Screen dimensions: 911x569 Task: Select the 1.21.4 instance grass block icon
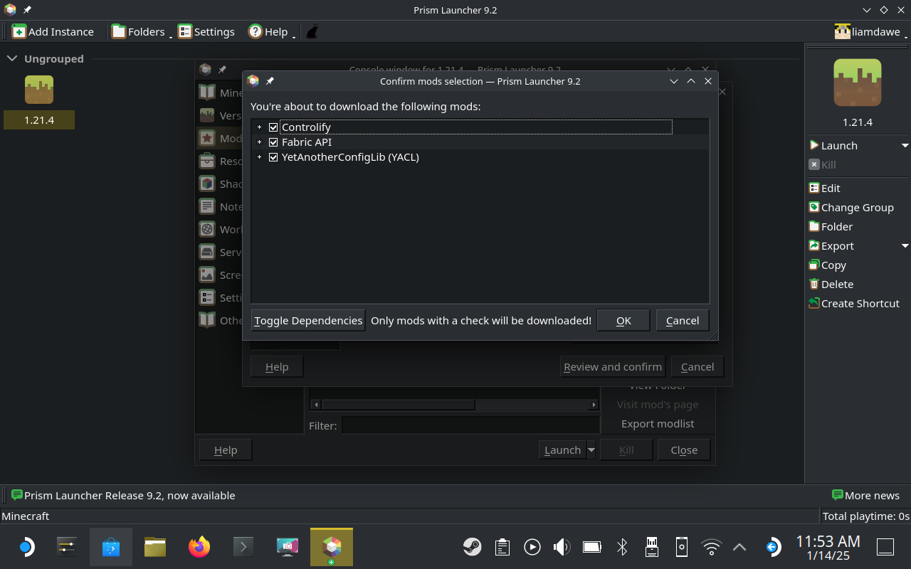tap(39, 90)
